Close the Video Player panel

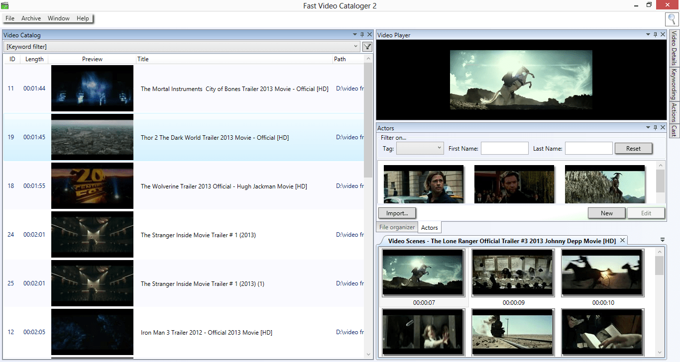(x=663, y=35)
